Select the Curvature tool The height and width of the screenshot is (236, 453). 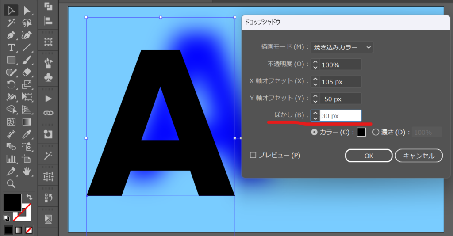pos(27,35)
